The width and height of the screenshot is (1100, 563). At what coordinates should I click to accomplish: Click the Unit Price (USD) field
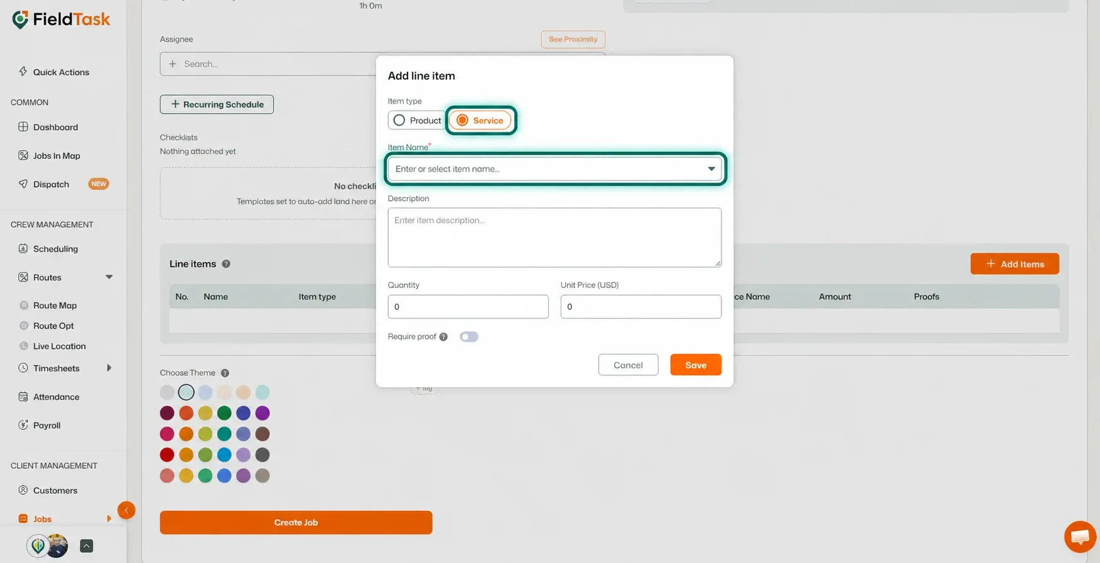[640, 306]
